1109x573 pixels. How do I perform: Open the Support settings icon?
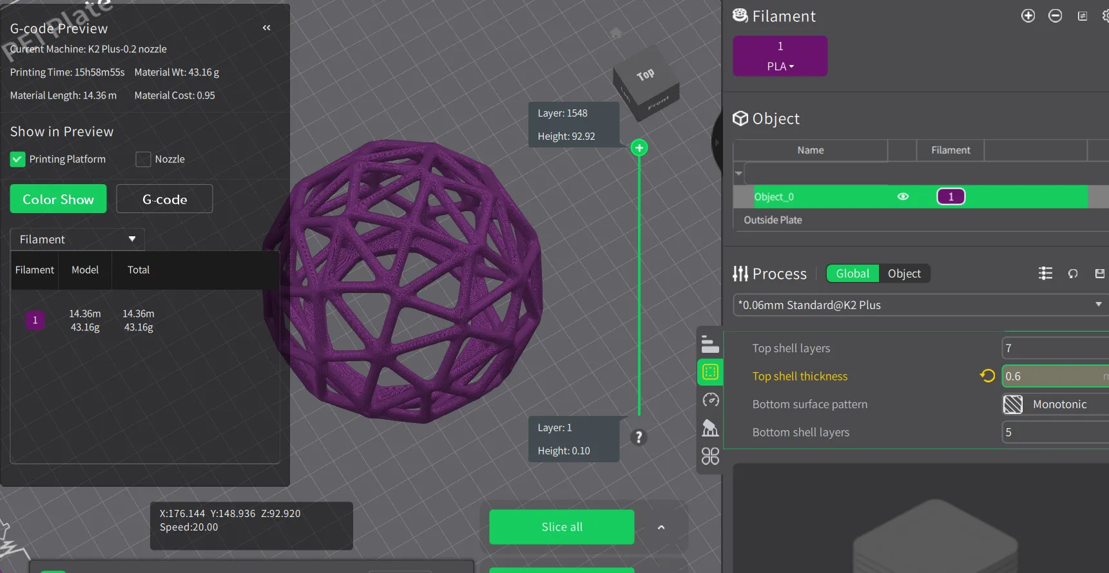click(x=710, y=428)
